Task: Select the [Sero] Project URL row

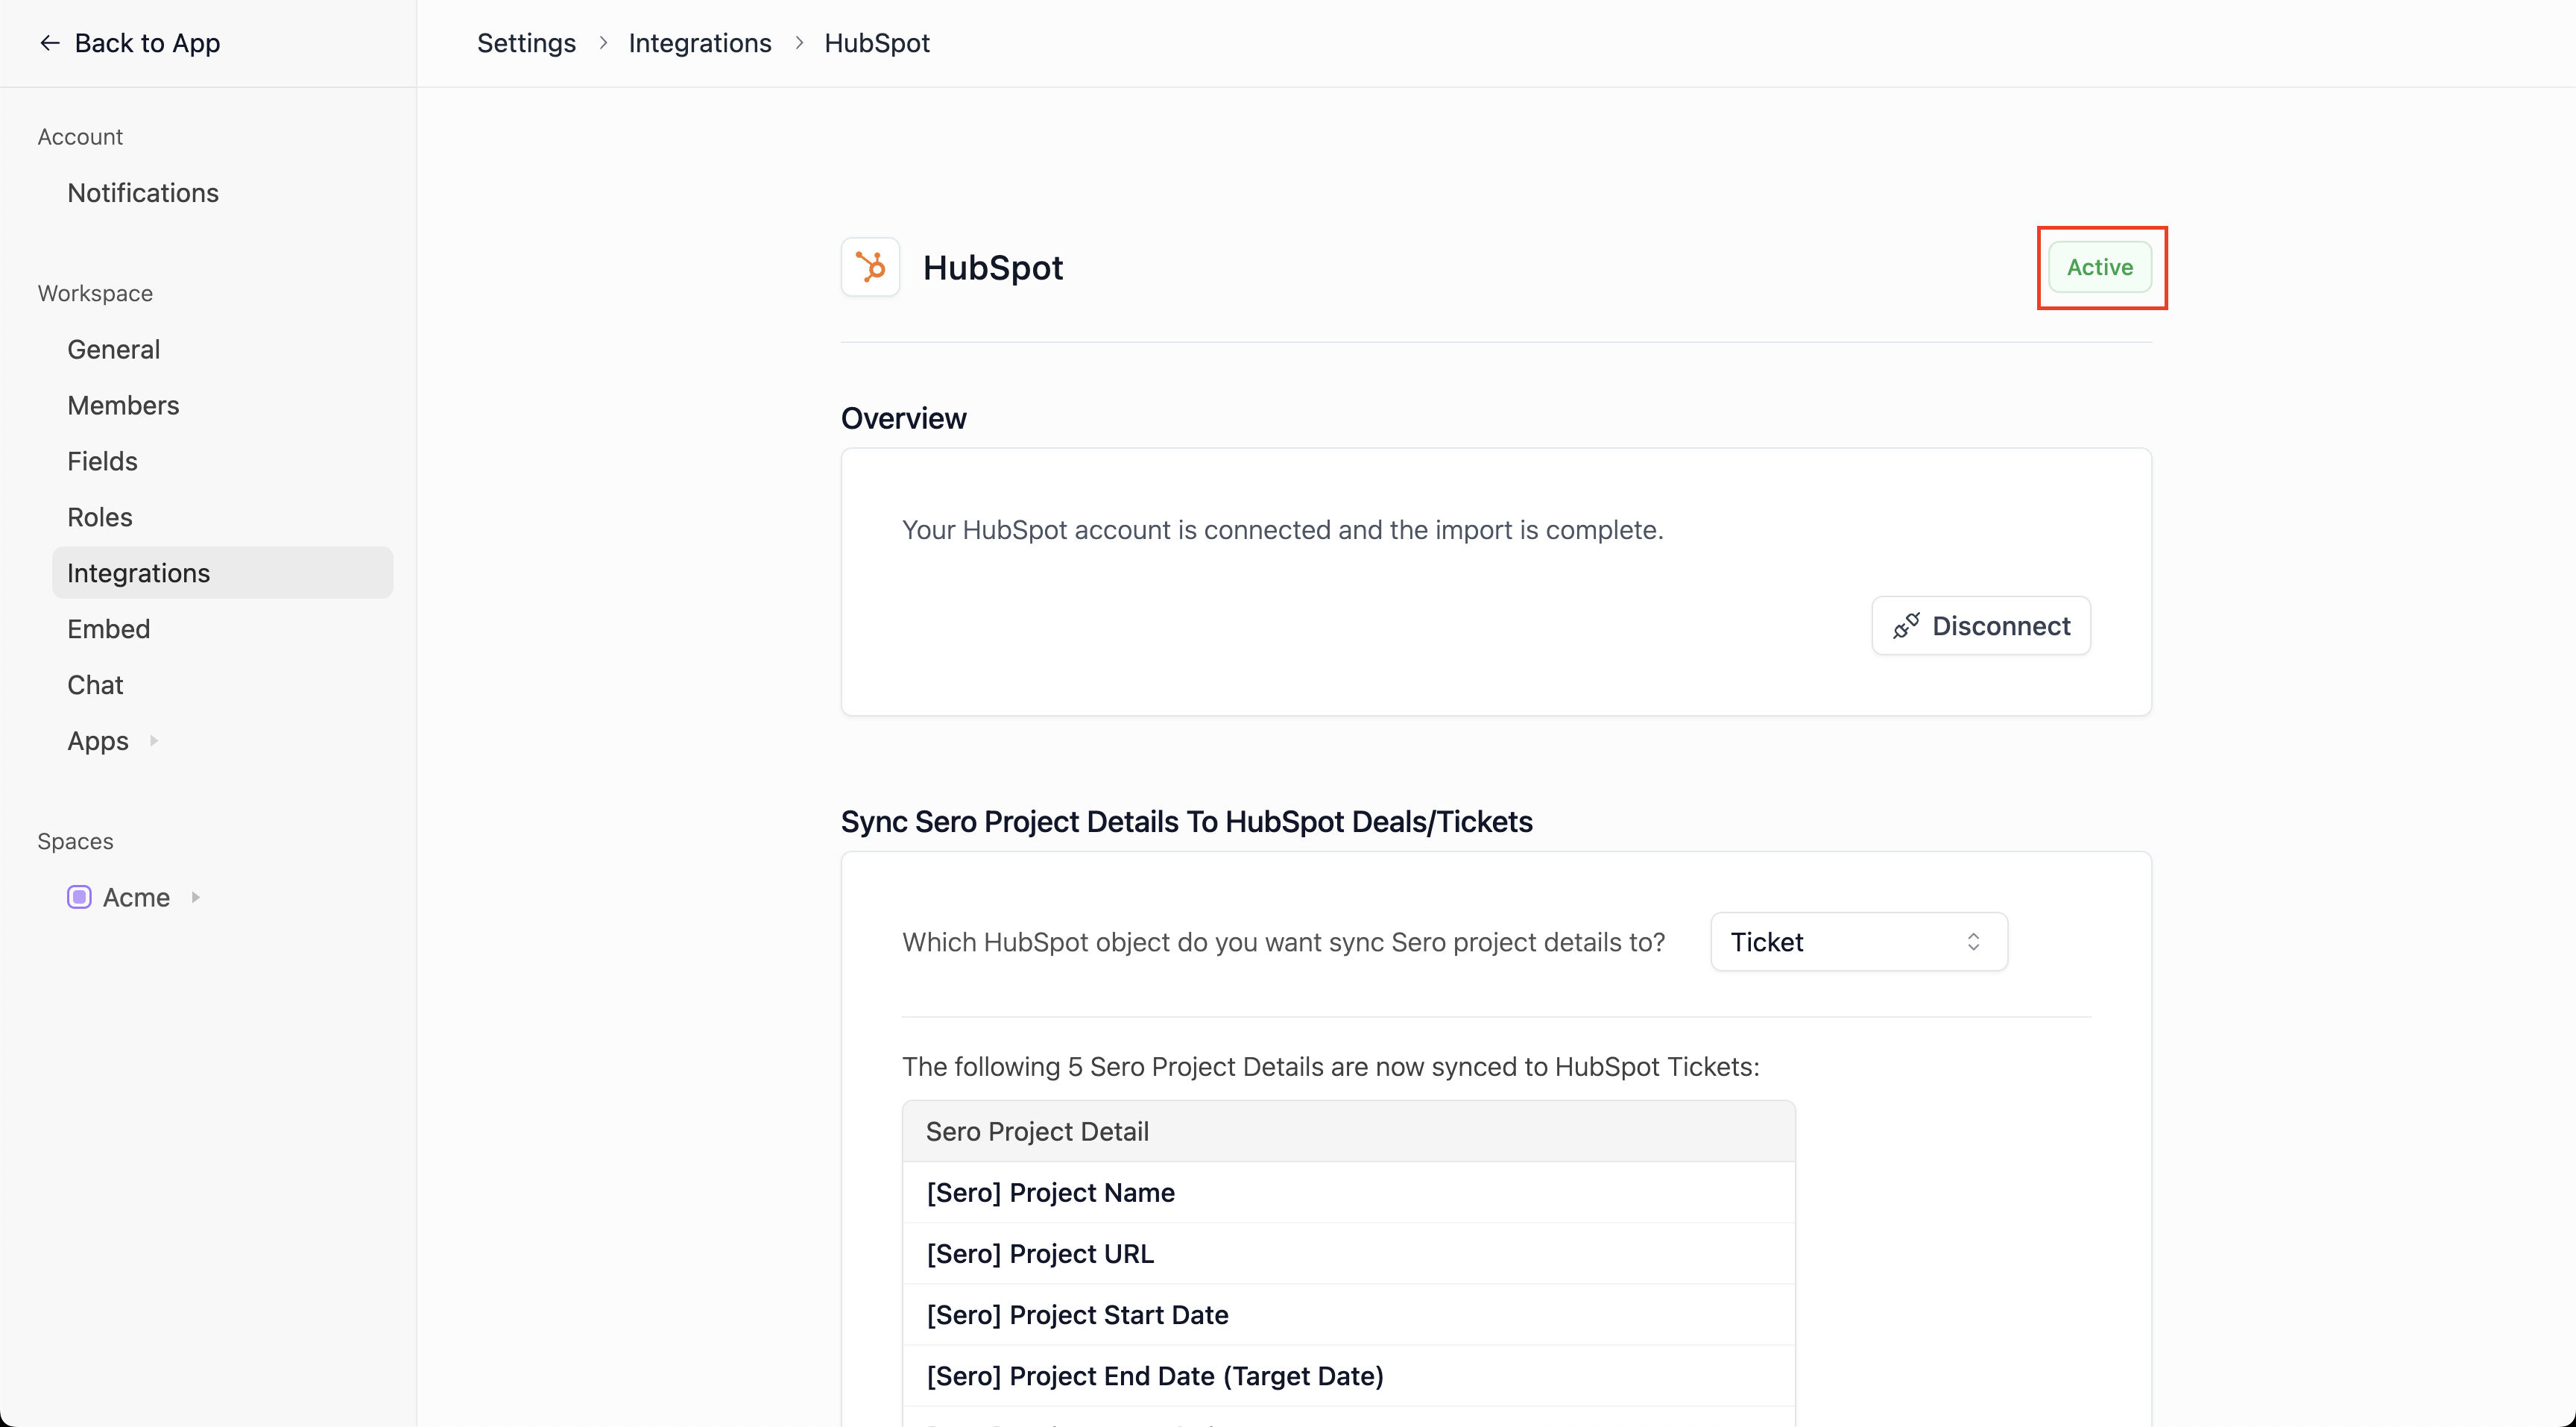Action: (x=1040, y=1254)
